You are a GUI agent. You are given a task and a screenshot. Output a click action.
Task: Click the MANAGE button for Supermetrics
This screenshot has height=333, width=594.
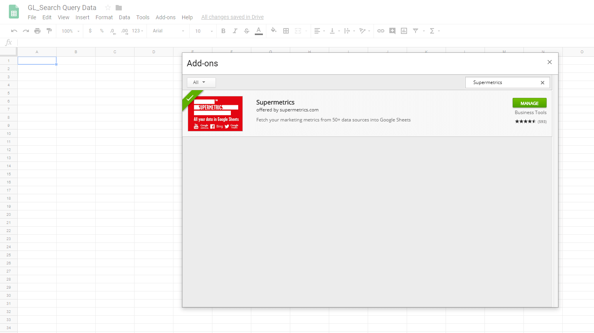click(x=529, y=103)
